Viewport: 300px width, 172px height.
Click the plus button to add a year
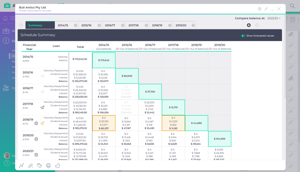(x=249, y=25)
